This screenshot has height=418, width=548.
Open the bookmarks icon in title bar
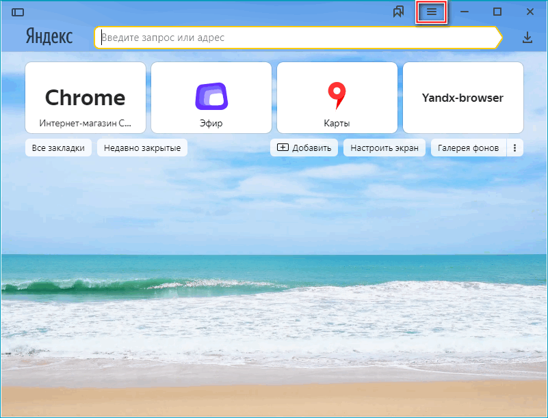point(399,12)
